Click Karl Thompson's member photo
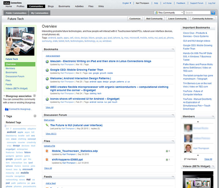The height and width of the screenshot is (188, 219). tap(188, 148)
